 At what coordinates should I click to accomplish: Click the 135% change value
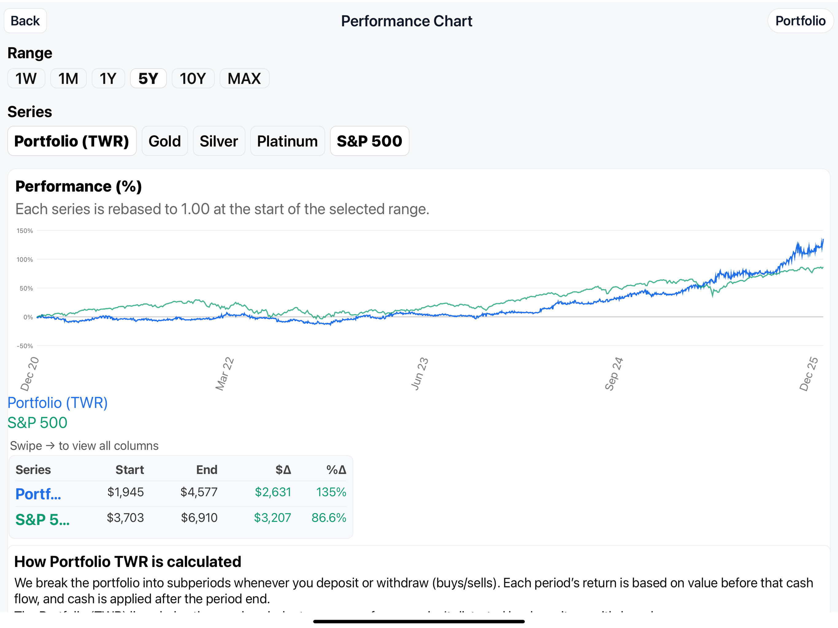pyautogui.click(x=331, y=492)
